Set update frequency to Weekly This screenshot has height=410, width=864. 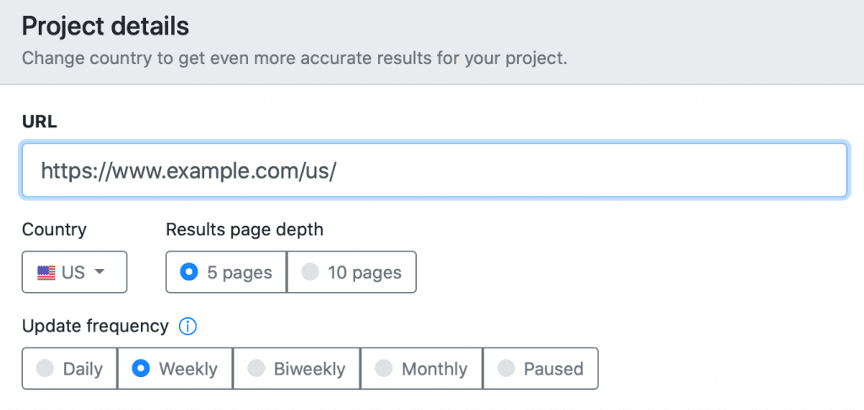pos(175,369)
